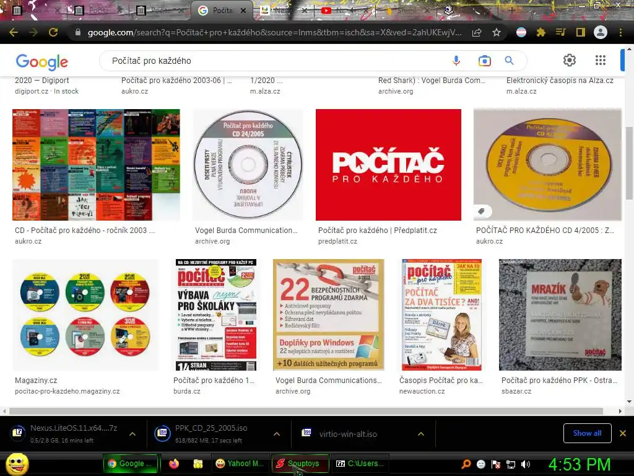This screenshot has height=476, width=634.
Task: Open the Vogel Burda Communication archive.org link
Action: pos(246,231)
